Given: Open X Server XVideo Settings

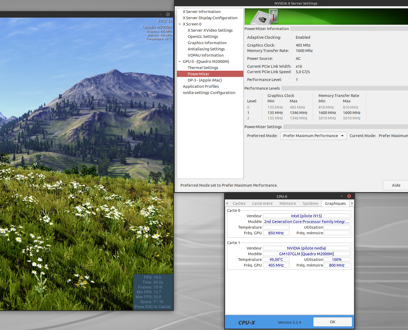Looking at the screenshot, I should tap(210, 30).
